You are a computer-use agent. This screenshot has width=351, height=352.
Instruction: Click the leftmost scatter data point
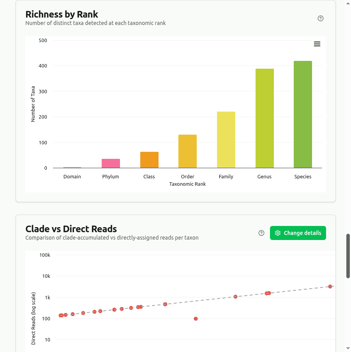[x=60, y=315]
